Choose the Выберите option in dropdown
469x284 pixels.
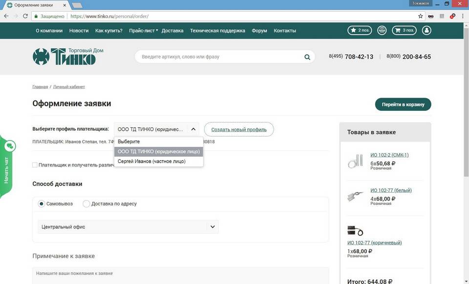158,142
